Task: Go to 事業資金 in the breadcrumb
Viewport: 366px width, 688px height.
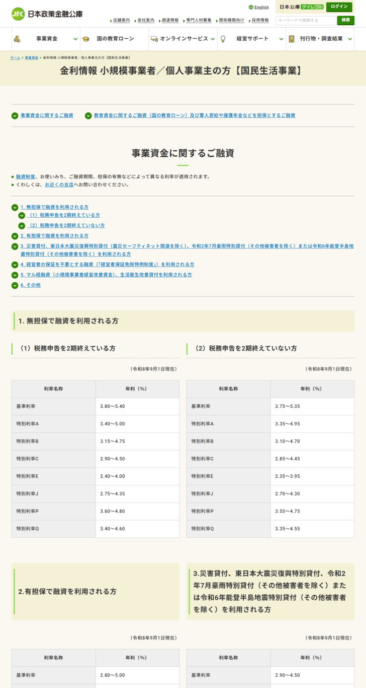Action: click(32, 58)
